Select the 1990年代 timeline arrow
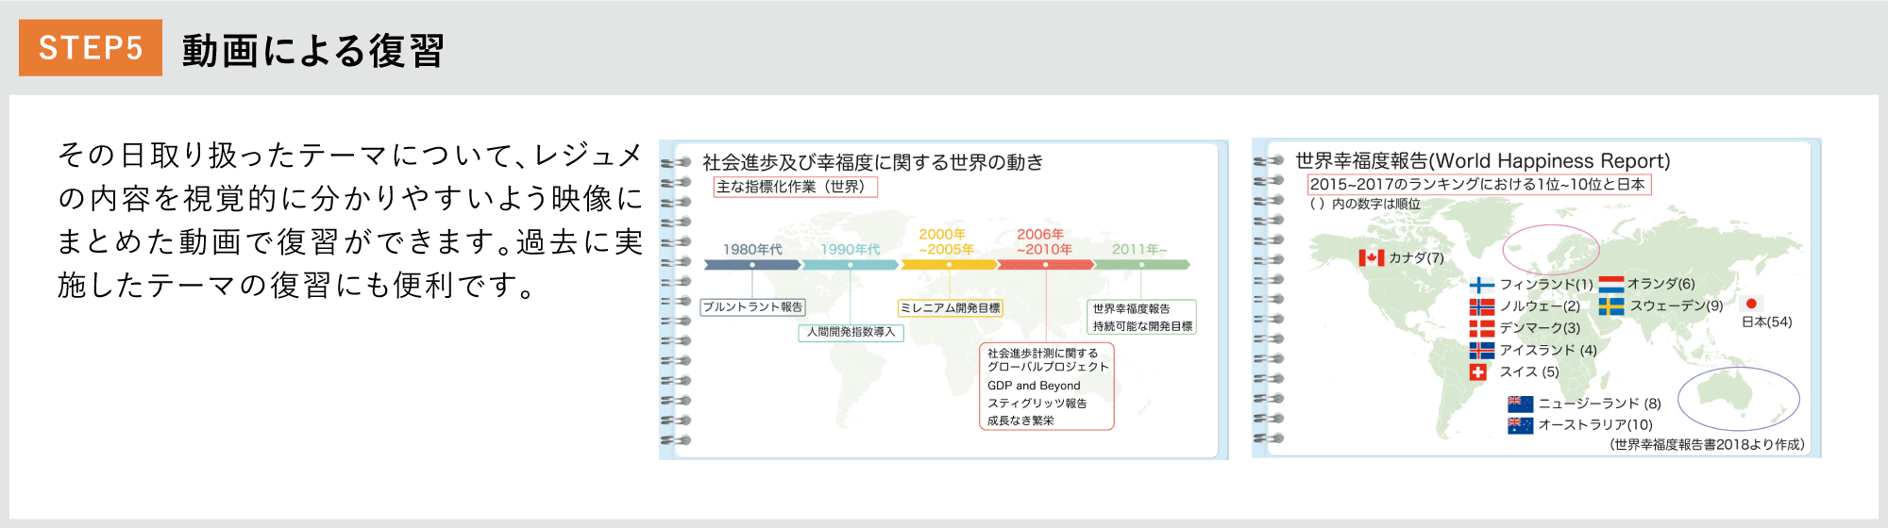This screenshot has width=1888, height=528. [850, 265]
